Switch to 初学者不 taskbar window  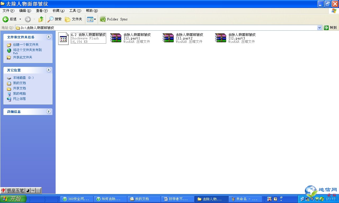click(178, 199)
